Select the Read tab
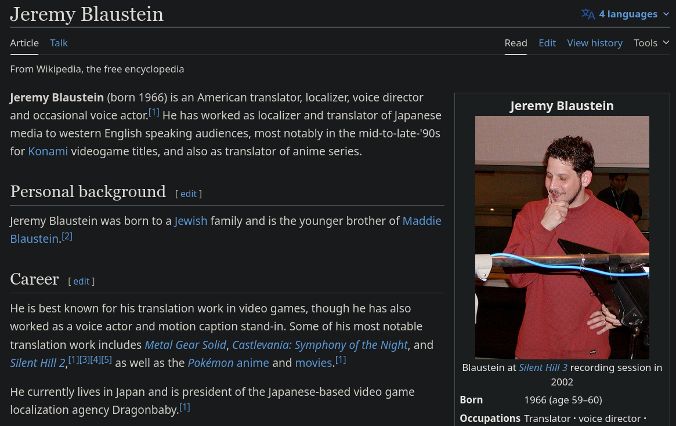 point(516,43)
